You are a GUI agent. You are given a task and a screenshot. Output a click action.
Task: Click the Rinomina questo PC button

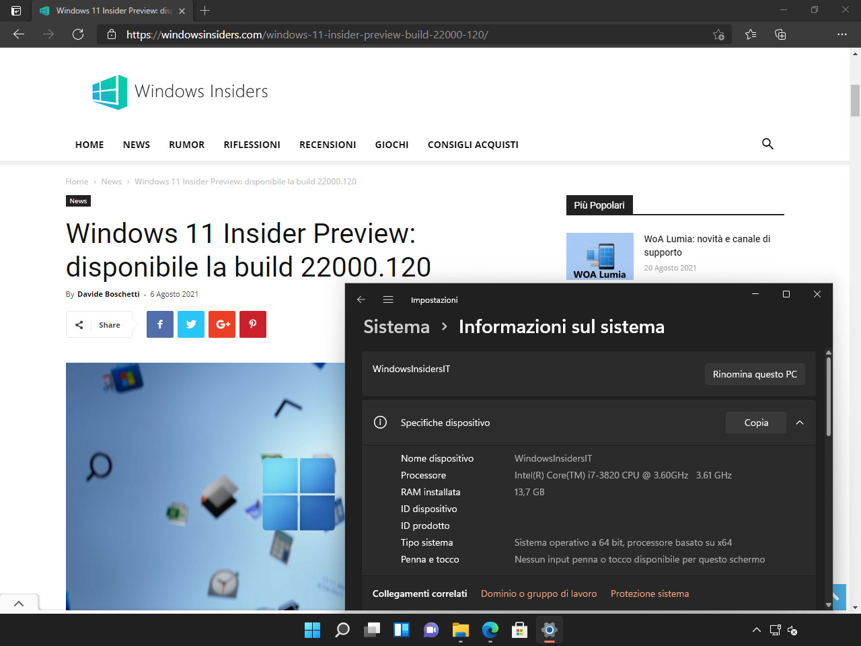pos(755,374)
